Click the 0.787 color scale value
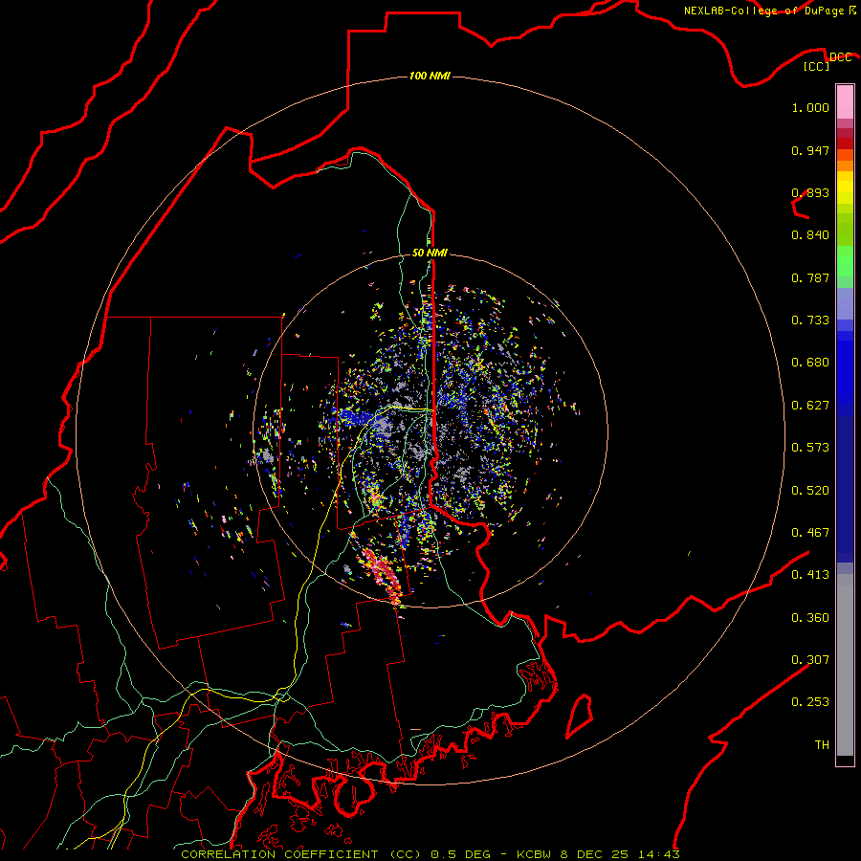 point(810,277)
